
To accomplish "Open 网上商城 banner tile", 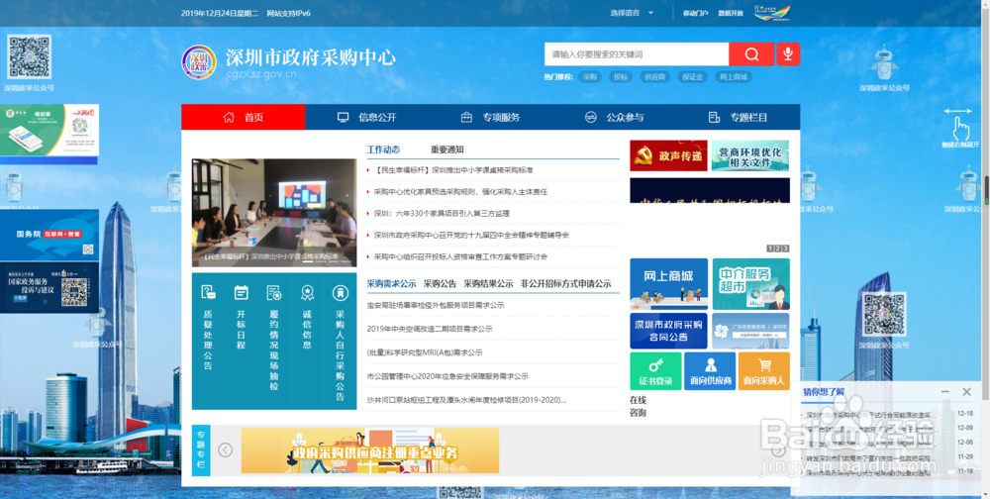I will tap(668, 283).
